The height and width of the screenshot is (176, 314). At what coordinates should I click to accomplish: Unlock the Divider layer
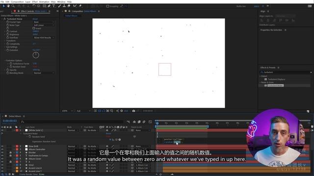tap(10, 153)
